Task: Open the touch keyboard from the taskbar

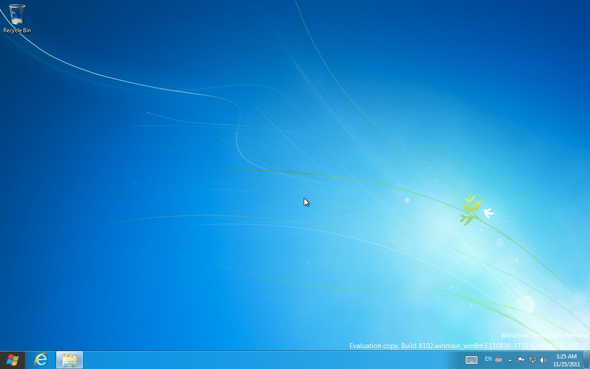Action: tap(471, 360)
